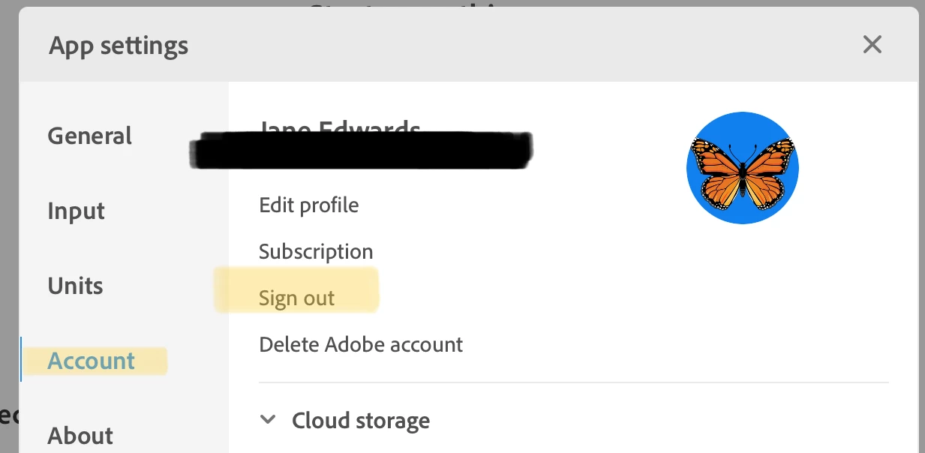
Task: Switch to the Input settings tab
Action: tap(77, 211)
